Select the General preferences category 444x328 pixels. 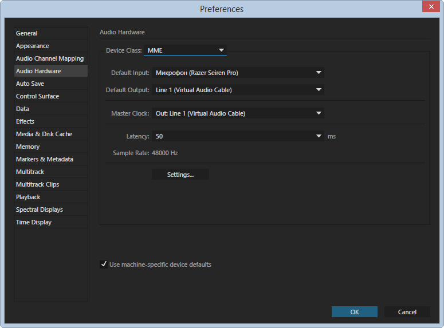(x=27, y=33)
